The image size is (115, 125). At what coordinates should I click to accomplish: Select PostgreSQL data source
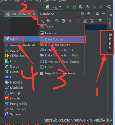pos(22,104)
